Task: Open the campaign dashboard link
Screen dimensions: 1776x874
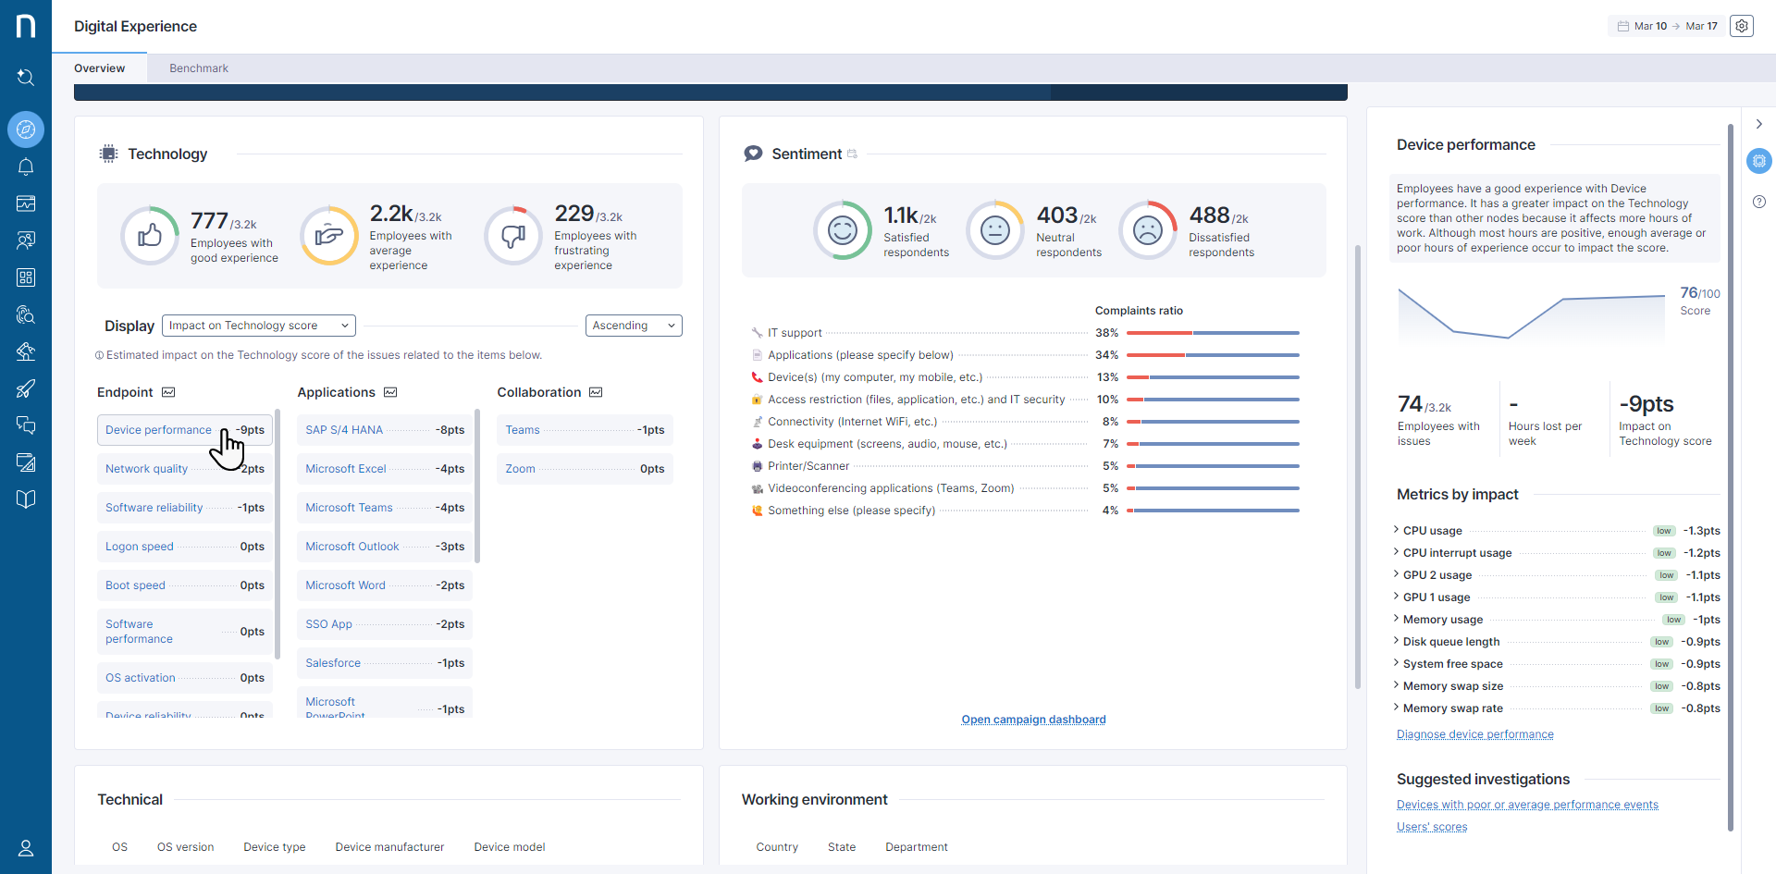Action: [1033, 720]
